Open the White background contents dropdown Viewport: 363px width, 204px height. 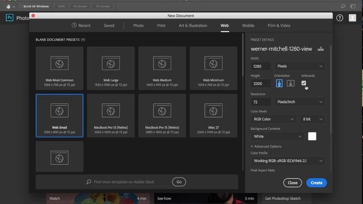click(277, 137)
